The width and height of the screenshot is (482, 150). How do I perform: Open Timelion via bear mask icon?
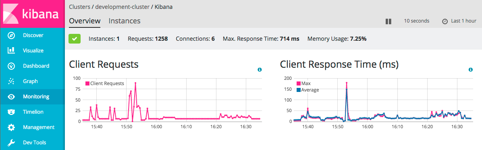11,112
